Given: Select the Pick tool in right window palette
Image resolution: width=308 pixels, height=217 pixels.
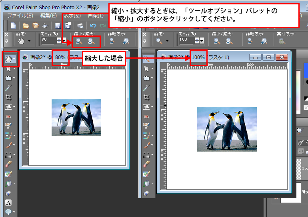Looking at the screenshot, I should click(146, 69).
